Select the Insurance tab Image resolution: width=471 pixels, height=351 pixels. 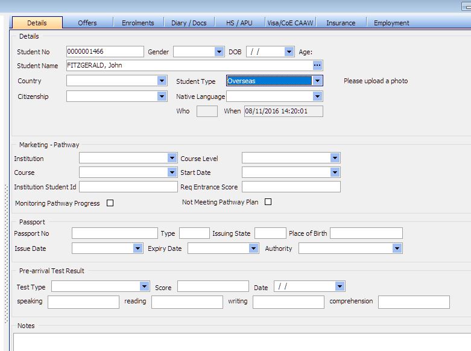pyautogui.click(x=341, y=23)
